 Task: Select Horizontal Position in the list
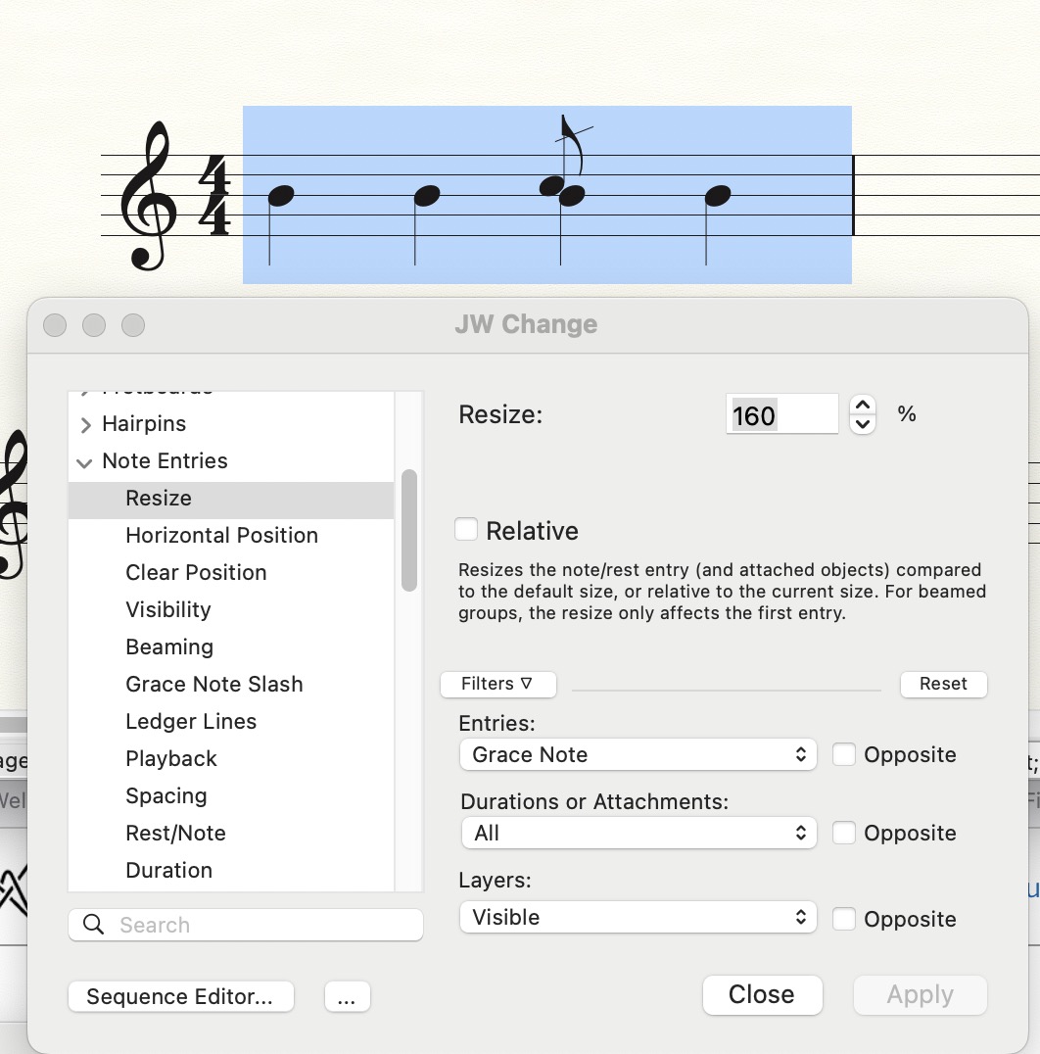pyautogui.click(x=221, y=535)
